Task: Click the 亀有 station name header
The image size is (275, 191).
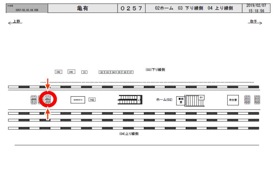Action: (83, 8)
